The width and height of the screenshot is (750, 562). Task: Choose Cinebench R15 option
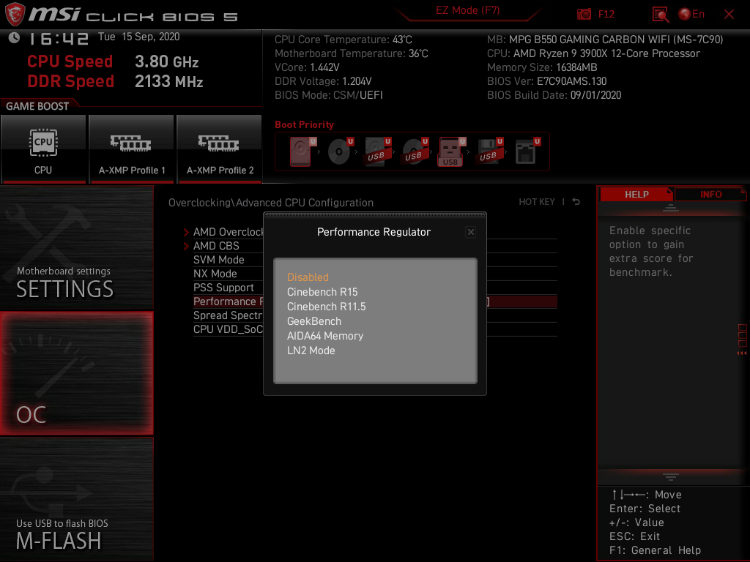tap(322, 292)
